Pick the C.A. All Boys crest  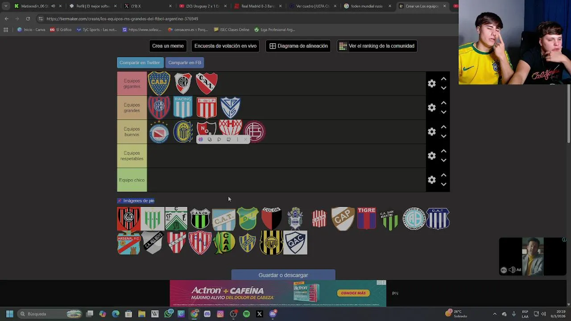point(153,243)
